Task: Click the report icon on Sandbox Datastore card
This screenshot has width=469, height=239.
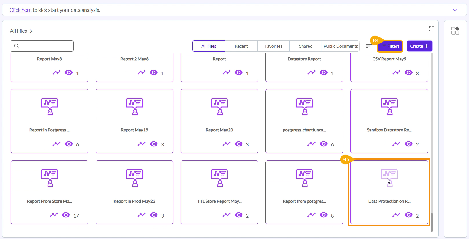Action: pos(389,106)
